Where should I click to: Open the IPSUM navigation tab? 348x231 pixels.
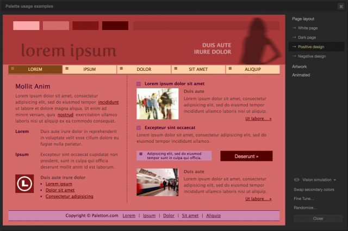pyautogui.click(x=90, y=69)
